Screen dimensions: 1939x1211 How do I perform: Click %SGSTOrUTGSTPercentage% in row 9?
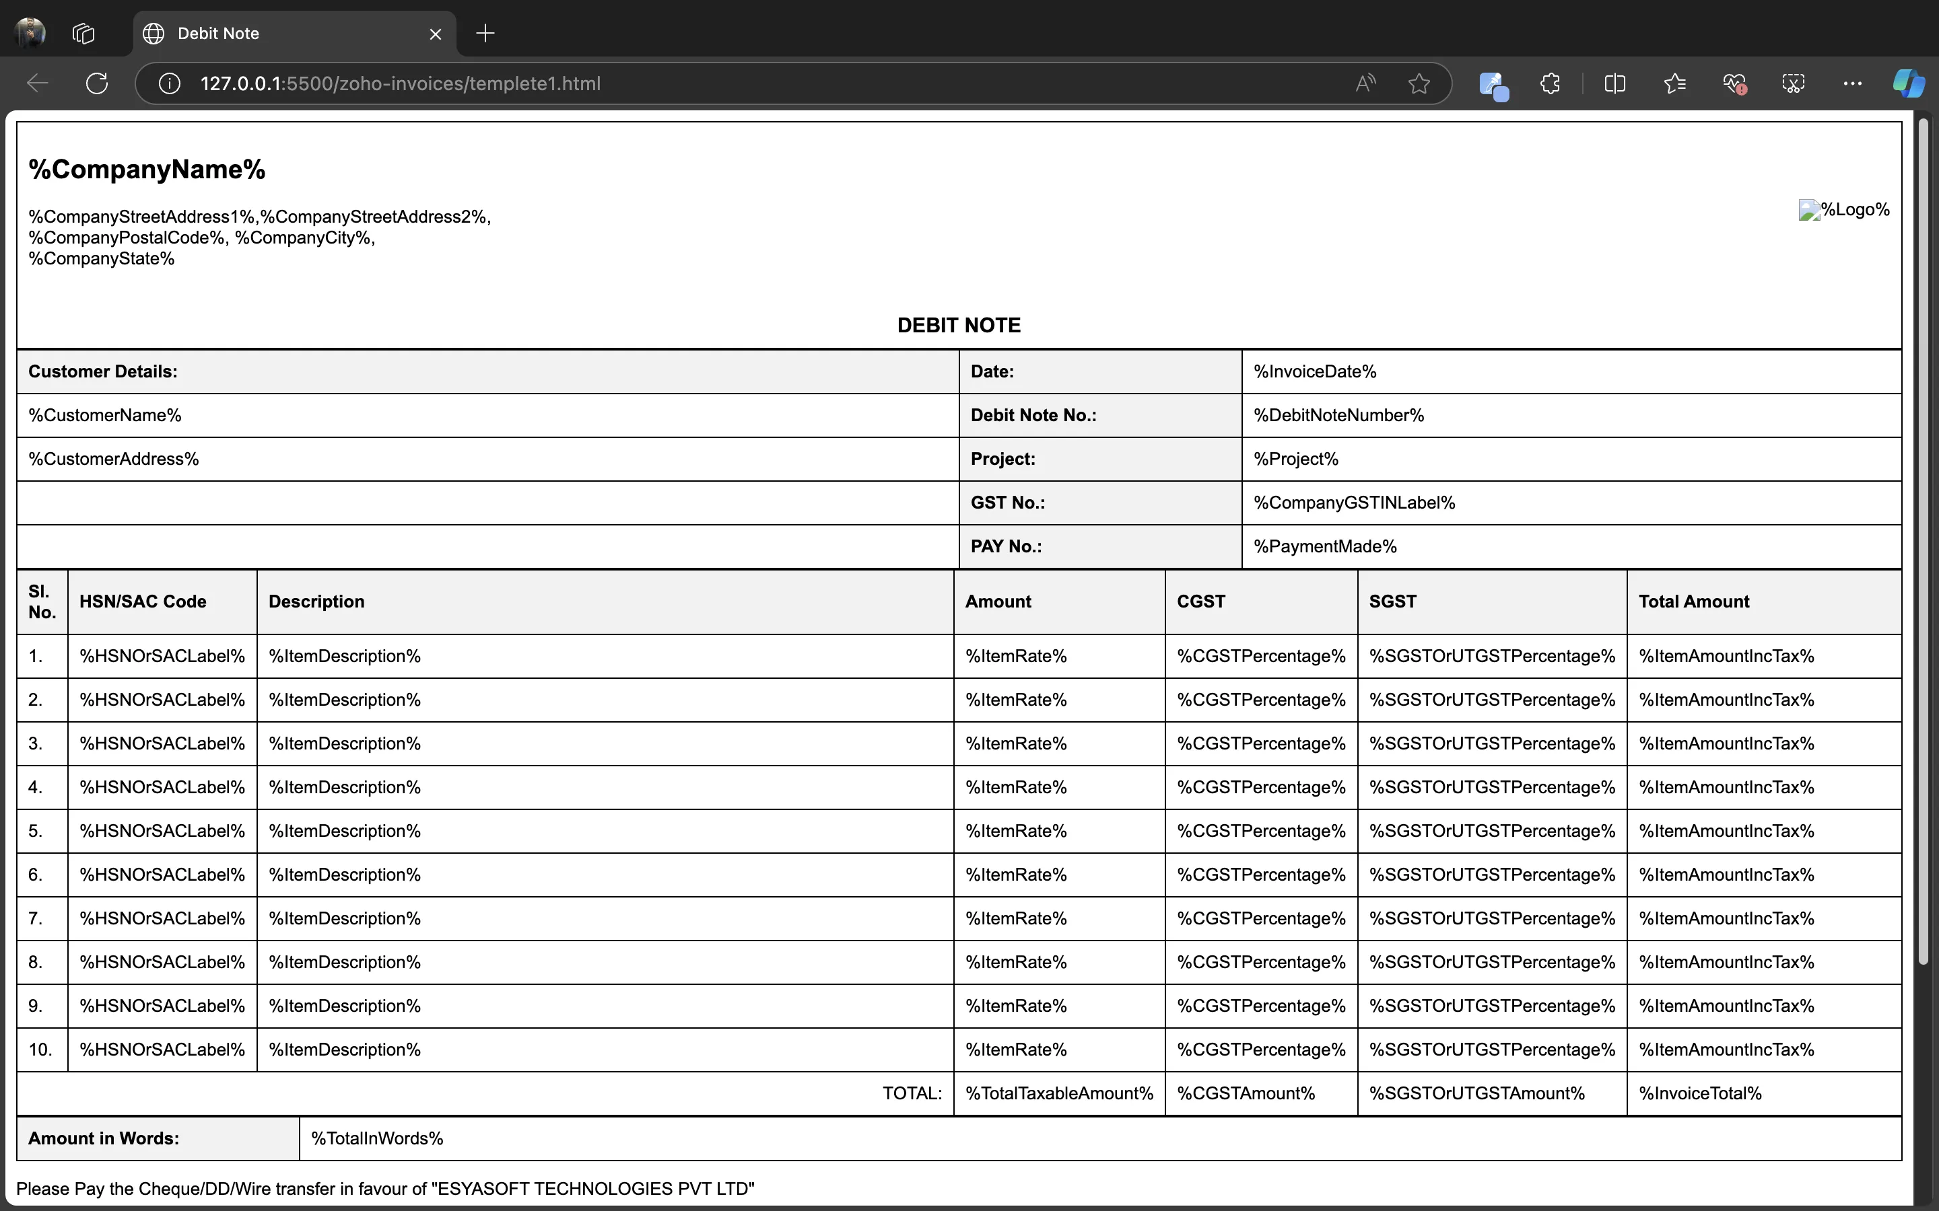pyautogui.click(x=1492, y=1006)
